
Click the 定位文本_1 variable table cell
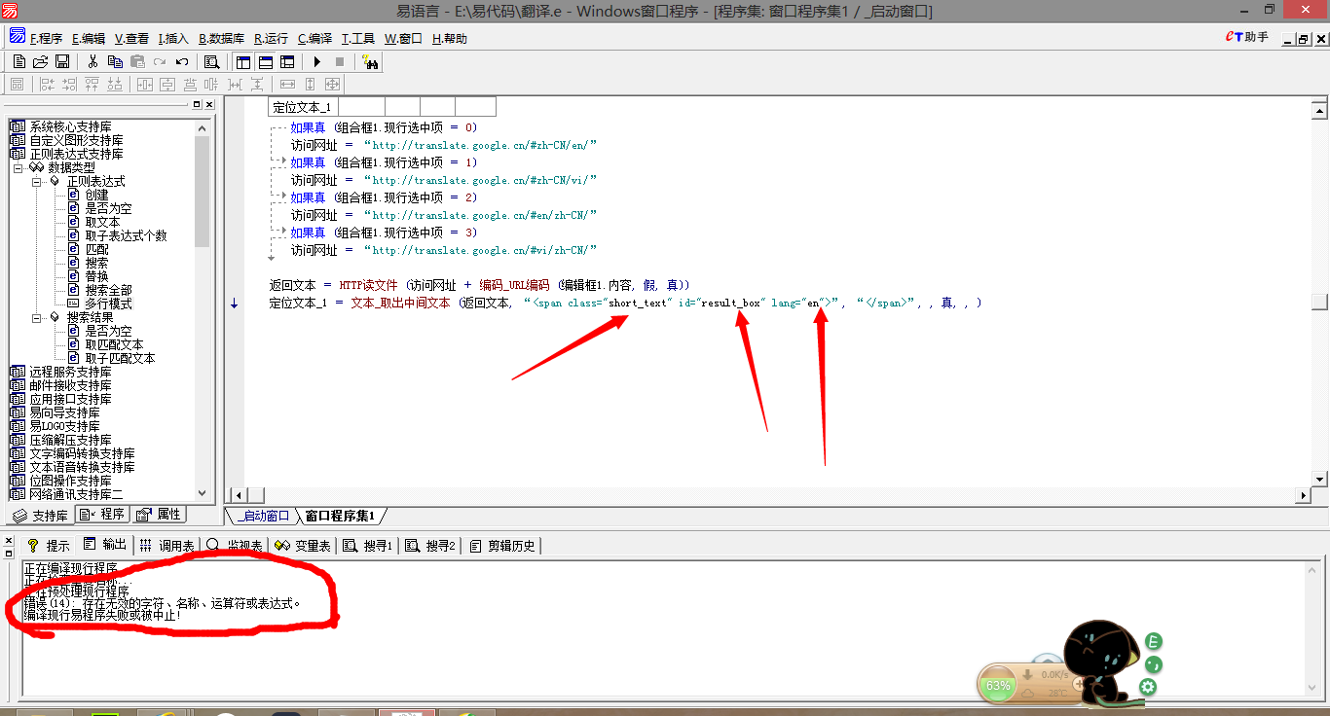[x=303, y=107]
